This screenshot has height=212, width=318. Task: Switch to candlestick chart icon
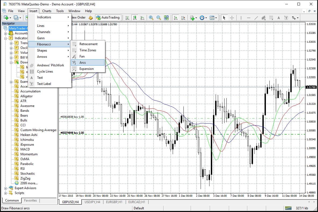pos(135,18)
